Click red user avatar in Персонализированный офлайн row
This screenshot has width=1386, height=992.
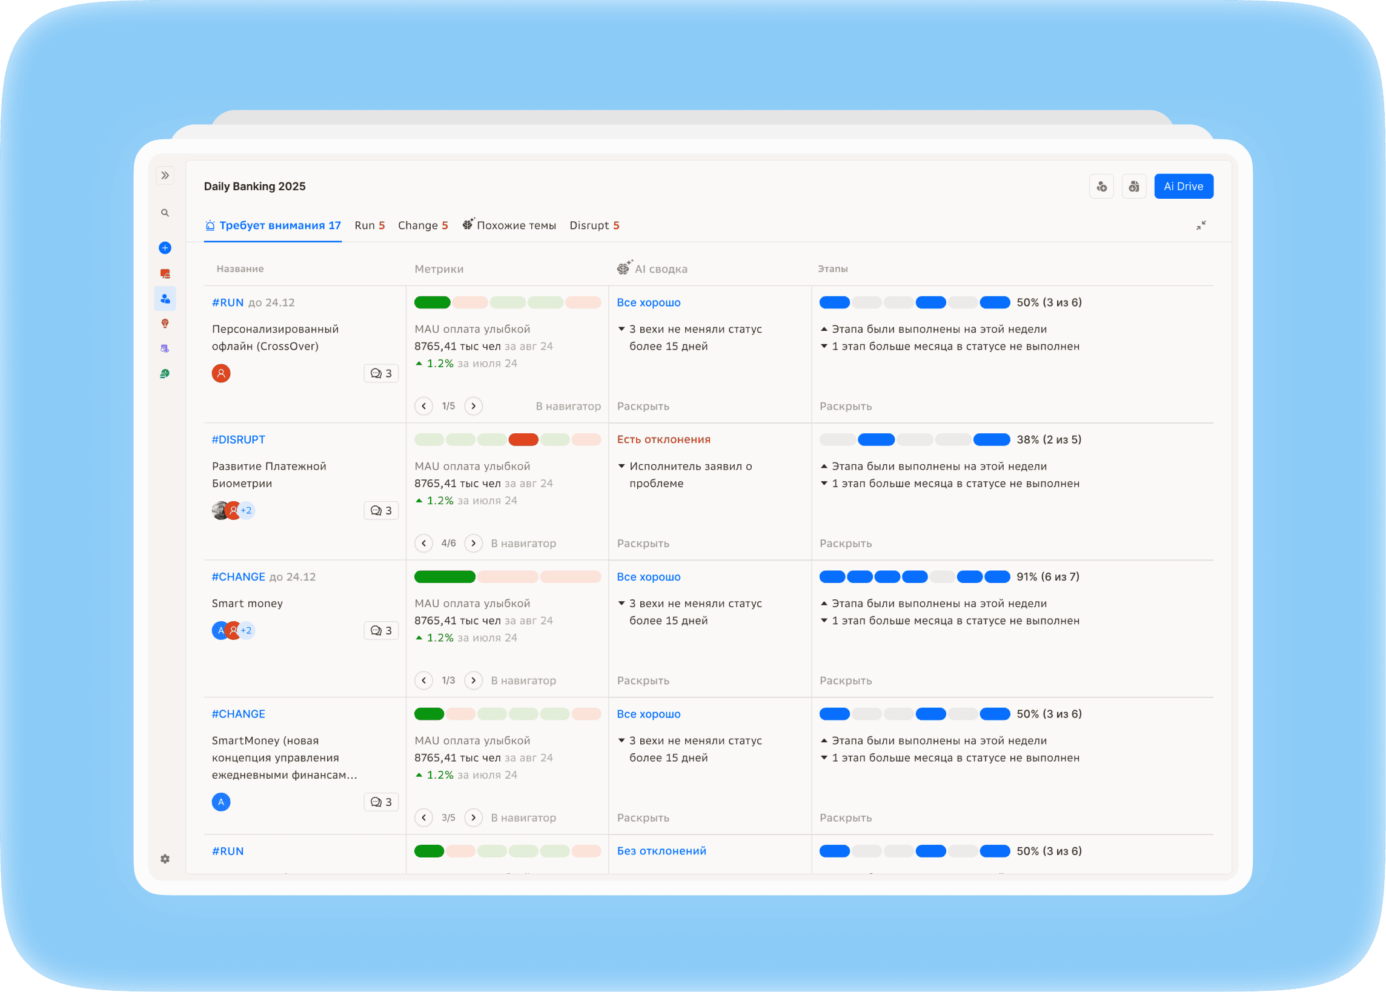221,374
